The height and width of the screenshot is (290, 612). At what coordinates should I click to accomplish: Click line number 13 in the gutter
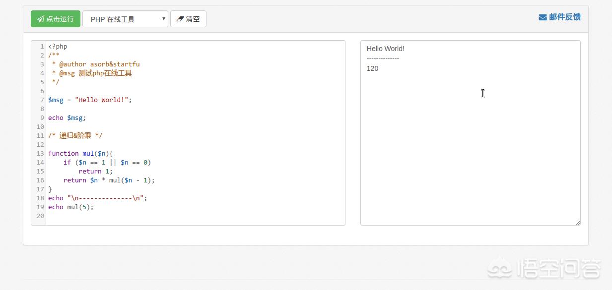[40, 154]
